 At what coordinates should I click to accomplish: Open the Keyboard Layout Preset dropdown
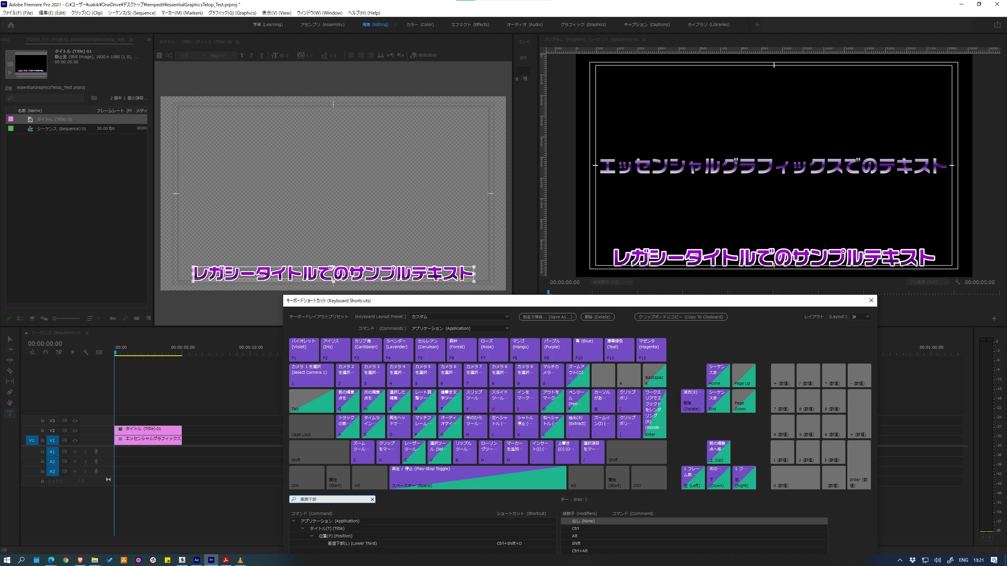tap(459, 316)
